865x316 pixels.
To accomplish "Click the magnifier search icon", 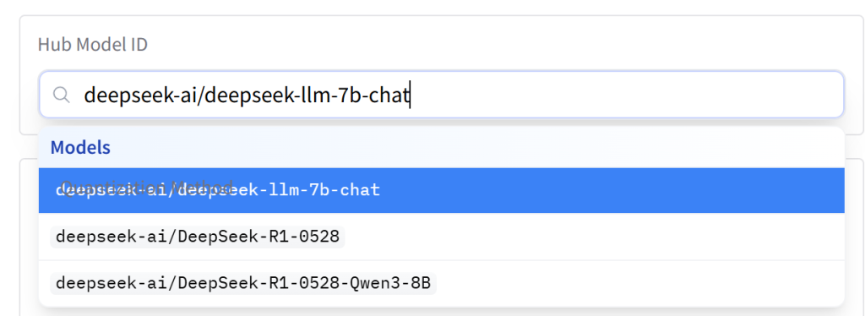I will click(61, 95).
